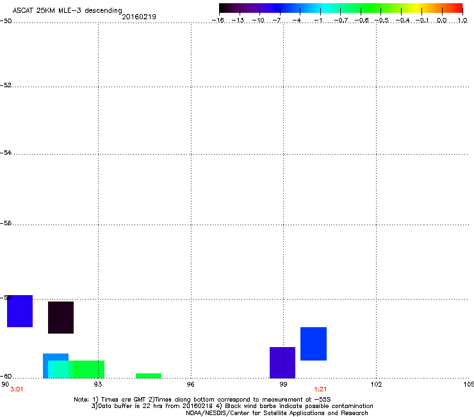
Task: Click the NOAA/NESDIS credit line
Action: pyautogui.click(x=277, y=413)
